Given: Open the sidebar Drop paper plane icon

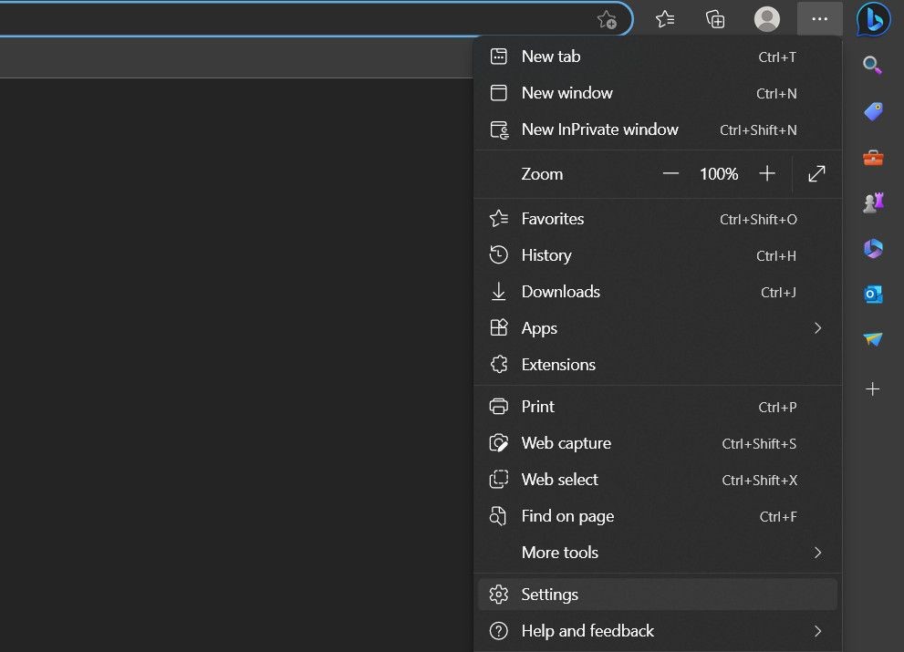Looking at the screenshot, I should pyautogui.click(x=873, y=339).
